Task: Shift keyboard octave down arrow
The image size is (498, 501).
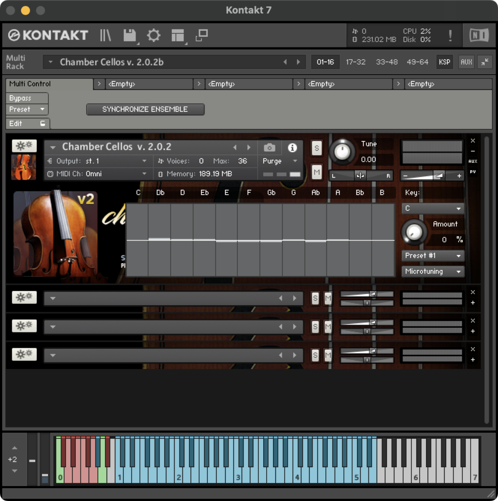Action: pos(14,471)
